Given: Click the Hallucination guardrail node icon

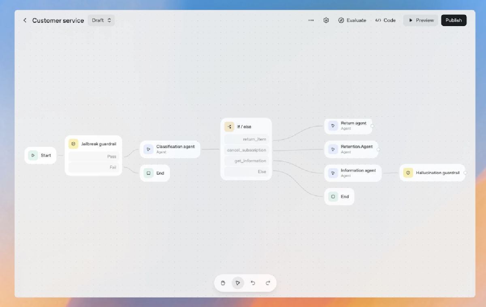Looking at the screenshot, I should (408, 173).
